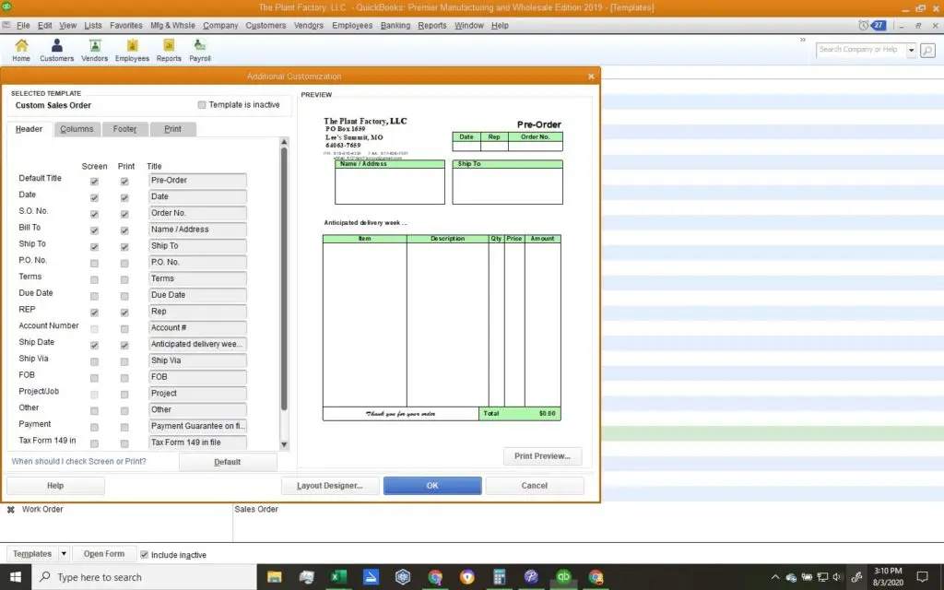The height and width of the screenshot is (590, 944).
Task: Open the Banking menu
Action: coord(395,25)
